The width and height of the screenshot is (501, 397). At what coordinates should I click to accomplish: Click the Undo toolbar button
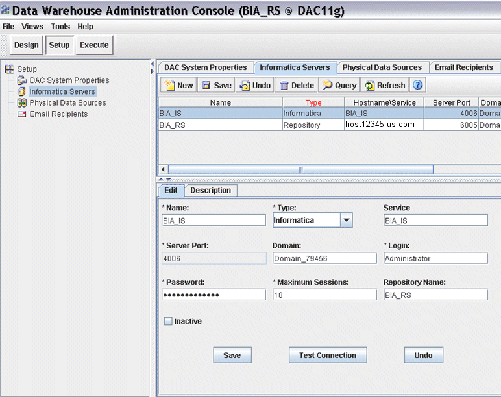click(x=254, y=85)
